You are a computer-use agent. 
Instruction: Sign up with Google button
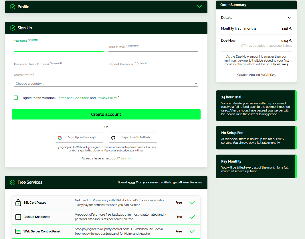[x=79, y=137]
